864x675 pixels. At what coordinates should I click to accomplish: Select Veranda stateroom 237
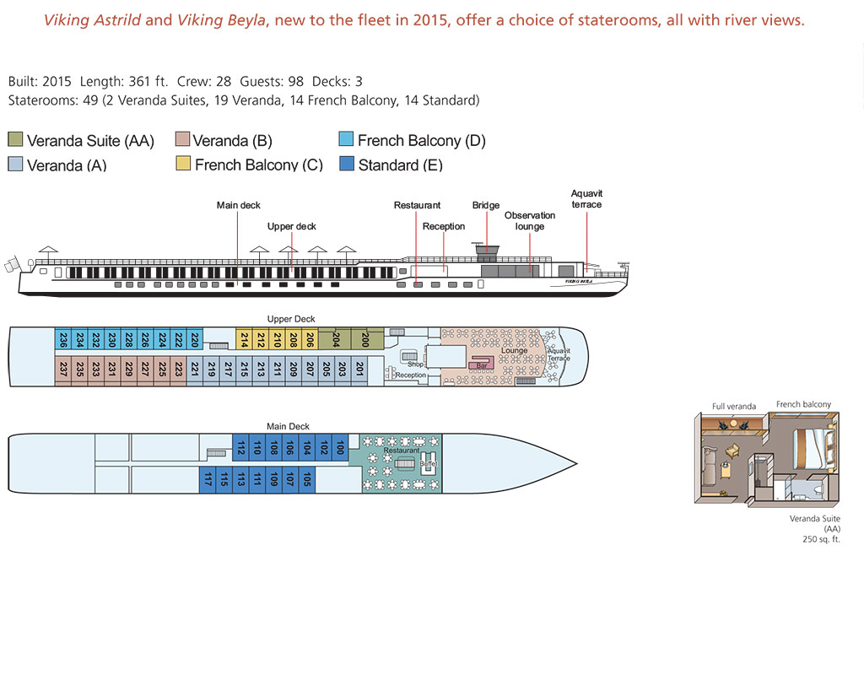[x=62, y=370]
